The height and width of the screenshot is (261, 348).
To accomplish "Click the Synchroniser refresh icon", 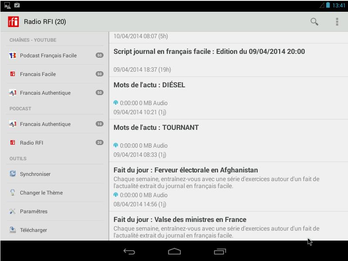I will coord(13,174).
